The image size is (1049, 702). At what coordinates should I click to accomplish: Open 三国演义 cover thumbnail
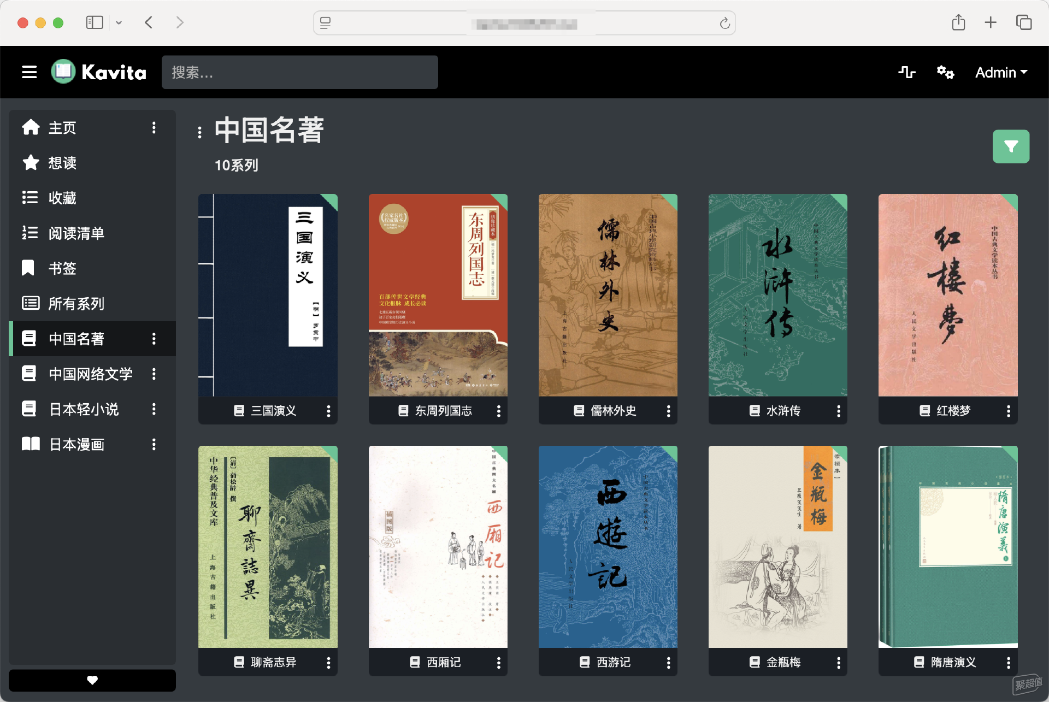[x=268, y=295]
